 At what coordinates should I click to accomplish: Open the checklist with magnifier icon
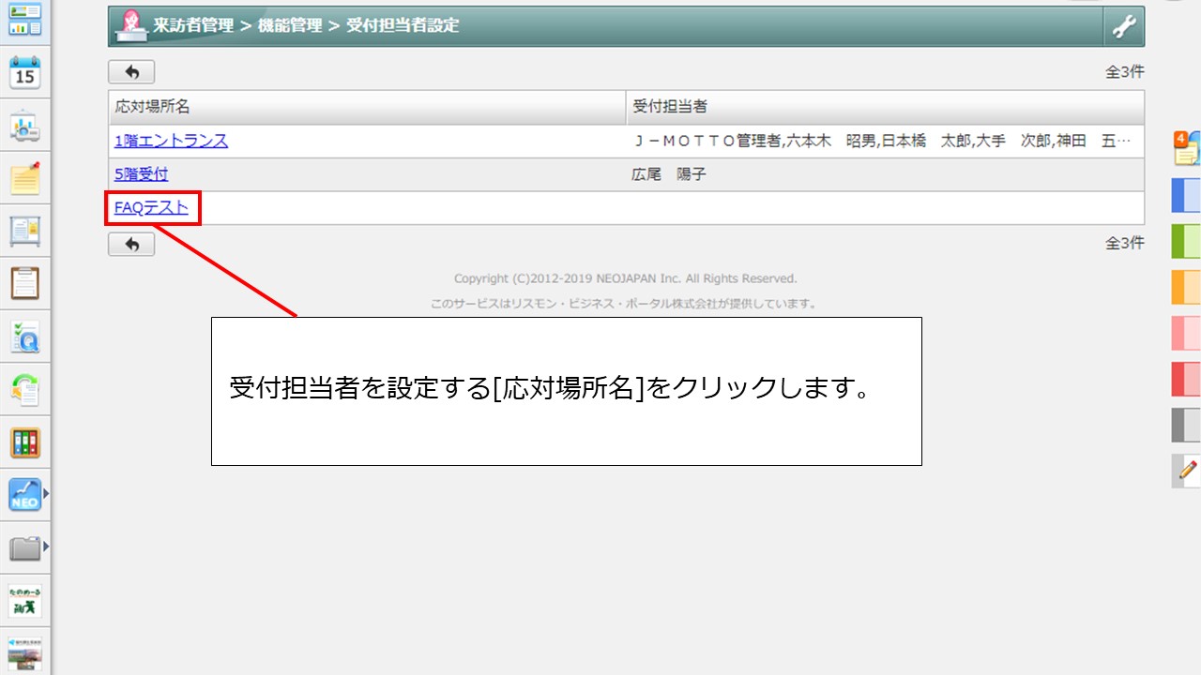click(x=24, y=336)
